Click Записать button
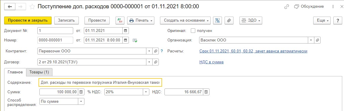This screenshot has width=344, height=111. coord(66,20)
